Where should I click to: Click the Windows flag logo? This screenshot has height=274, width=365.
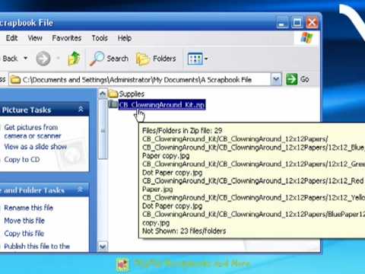pos(306,38)
